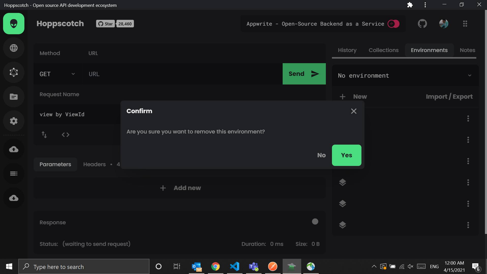Open the notification center icon

tap(476, 267)
